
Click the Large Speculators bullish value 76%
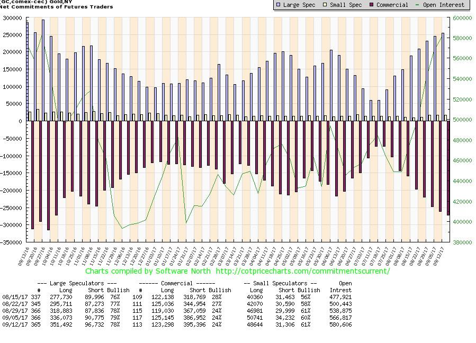point(115,297)
